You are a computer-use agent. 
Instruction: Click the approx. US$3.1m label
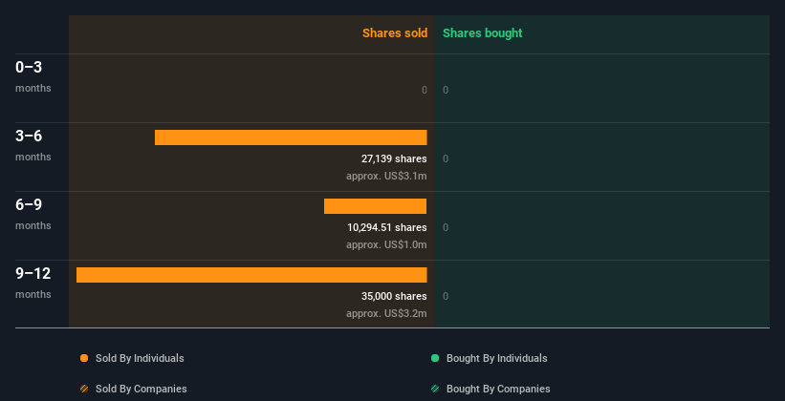386,176
